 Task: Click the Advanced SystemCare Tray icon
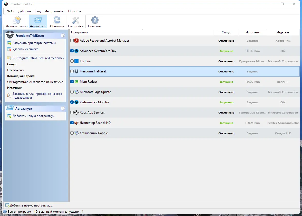(76, 51)
